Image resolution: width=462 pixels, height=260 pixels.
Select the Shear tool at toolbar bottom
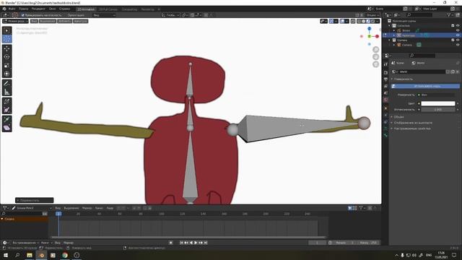pyautogui.click(x=6, y=129)
